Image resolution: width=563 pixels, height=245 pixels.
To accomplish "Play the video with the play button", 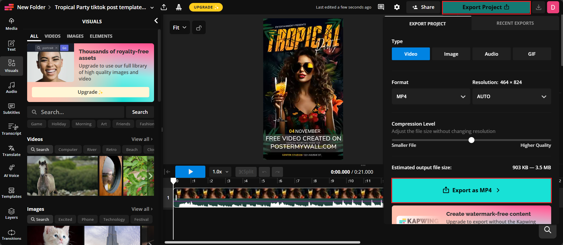I will coord(190,172).
